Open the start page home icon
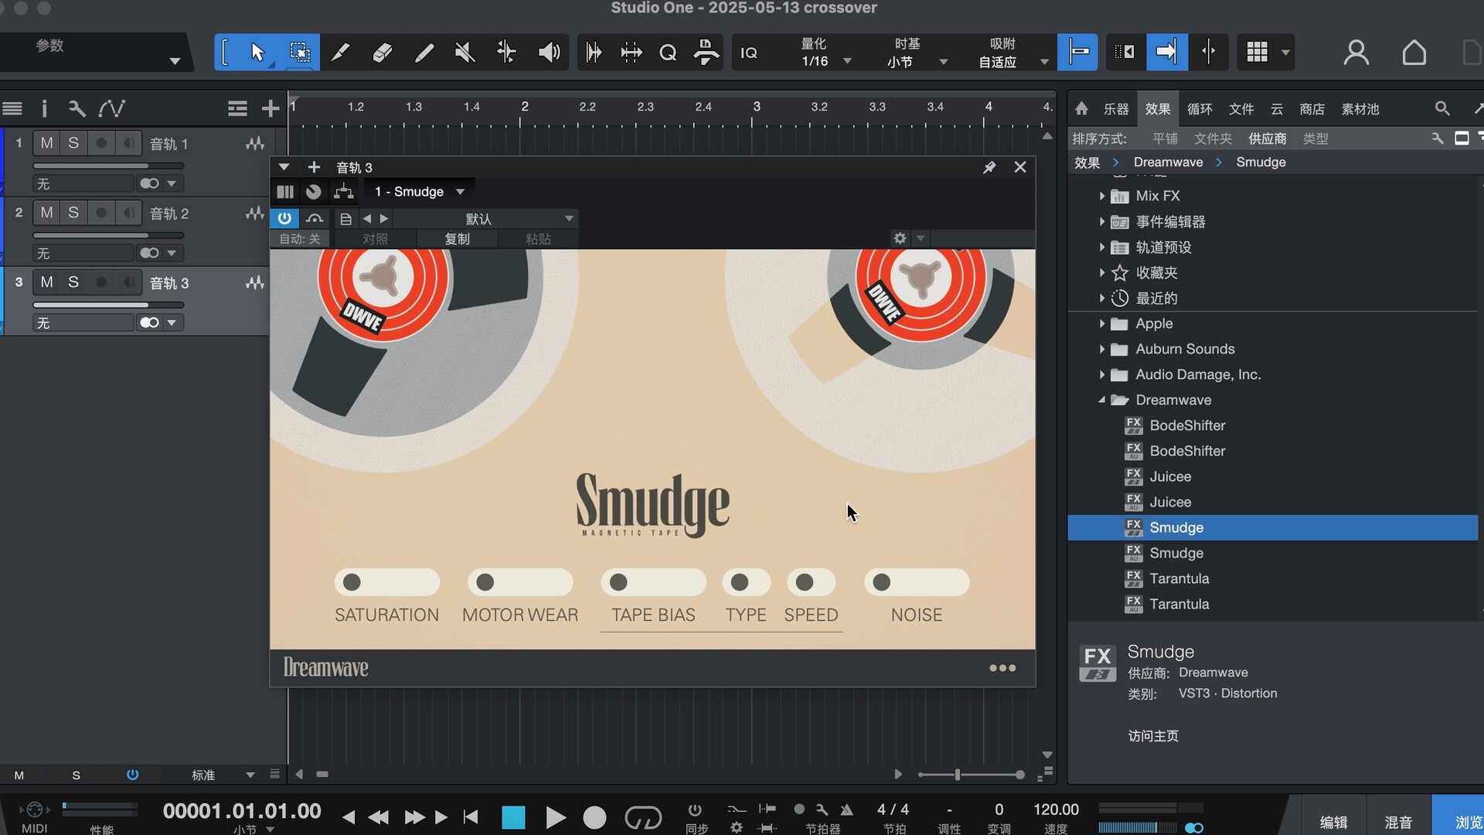Screen dimensions: 1484x835 (x=1414, y=53)
